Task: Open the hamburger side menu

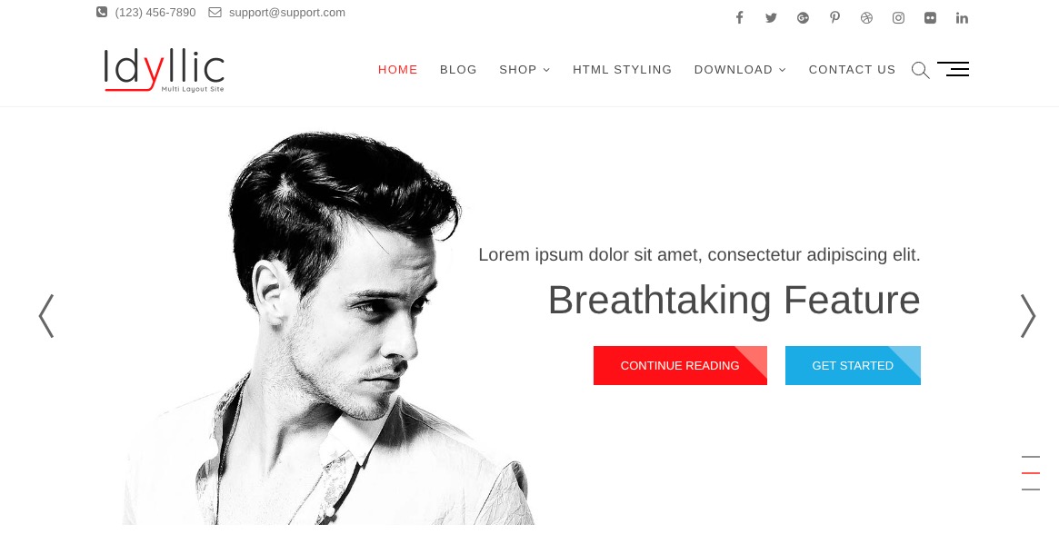Action: [953, 69]
